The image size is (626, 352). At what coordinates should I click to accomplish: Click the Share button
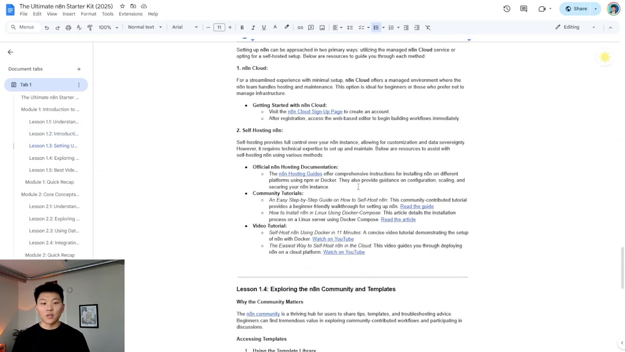coord(576,8)
